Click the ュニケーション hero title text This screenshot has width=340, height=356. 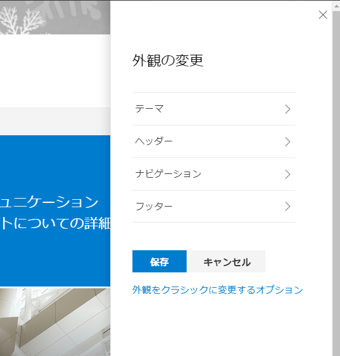pyautogui.click(x=49, y=202)
